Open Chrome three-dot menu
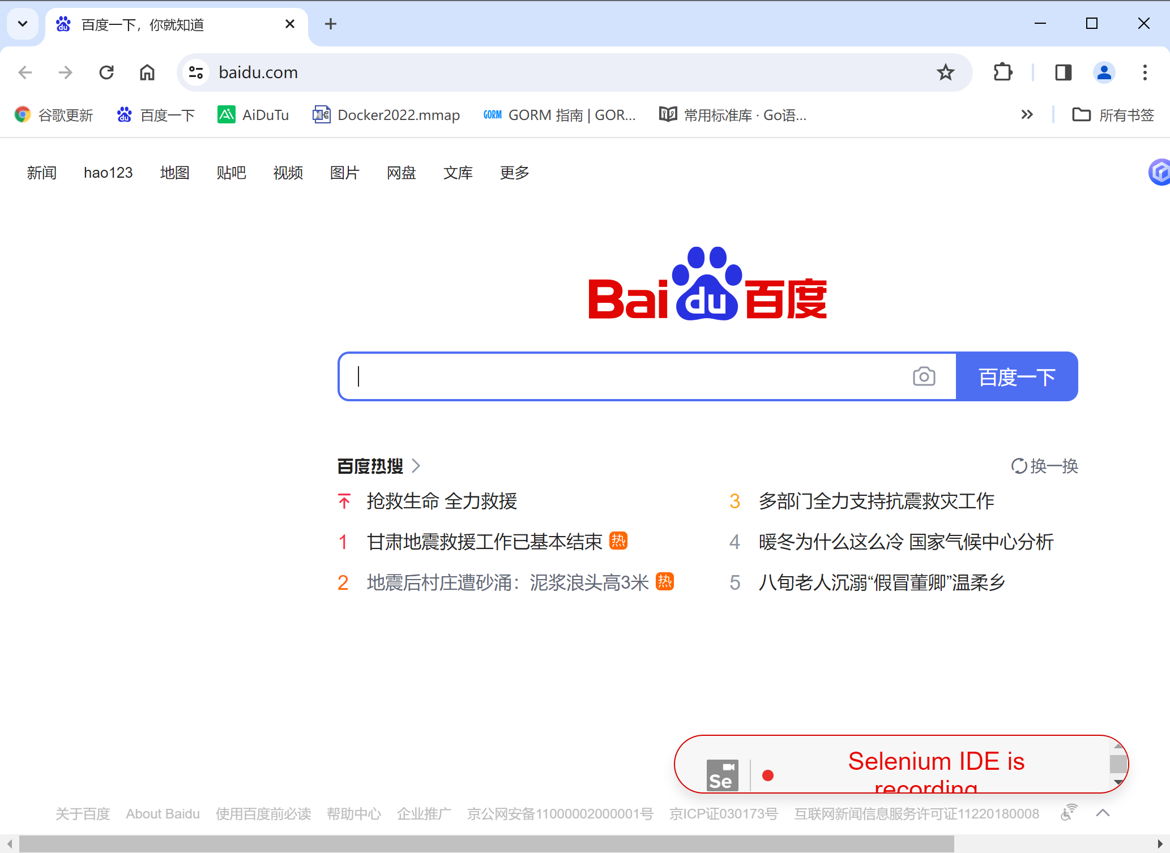This screenshot has width=1170, height=853. (1145, 72)
